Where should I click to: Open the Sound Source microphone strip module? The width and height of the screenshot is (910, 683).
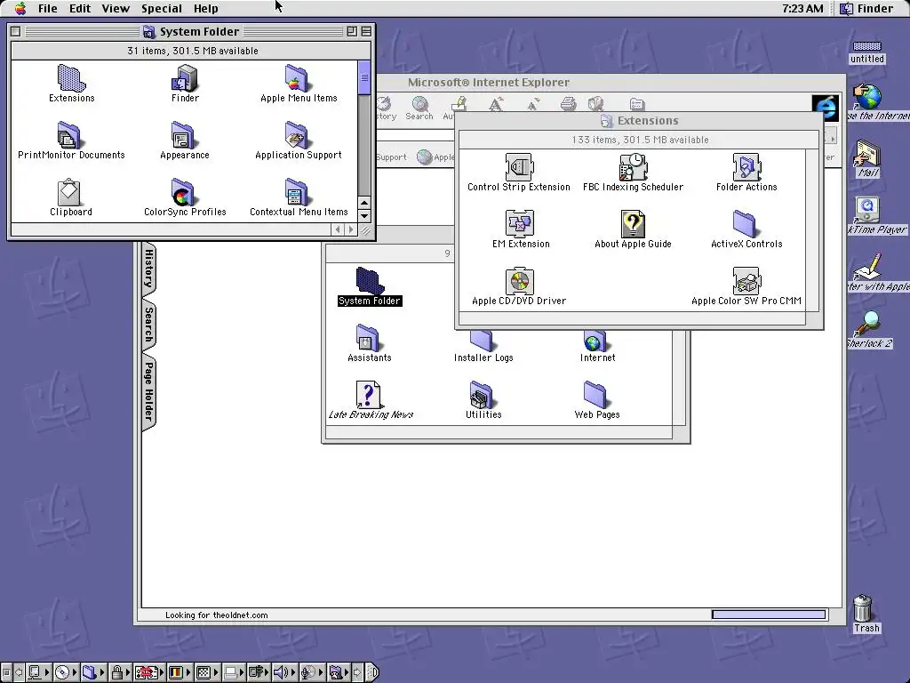tap(312, 672)
